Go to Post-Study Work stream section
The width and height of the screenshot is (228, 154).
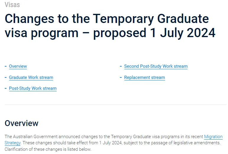tap(33, 88)
